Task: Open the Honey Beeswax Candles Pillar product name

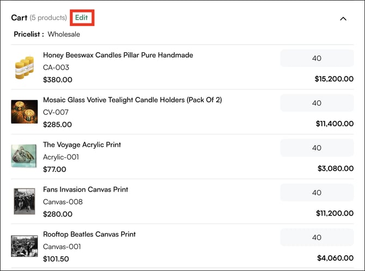Action: coord(118,55)
